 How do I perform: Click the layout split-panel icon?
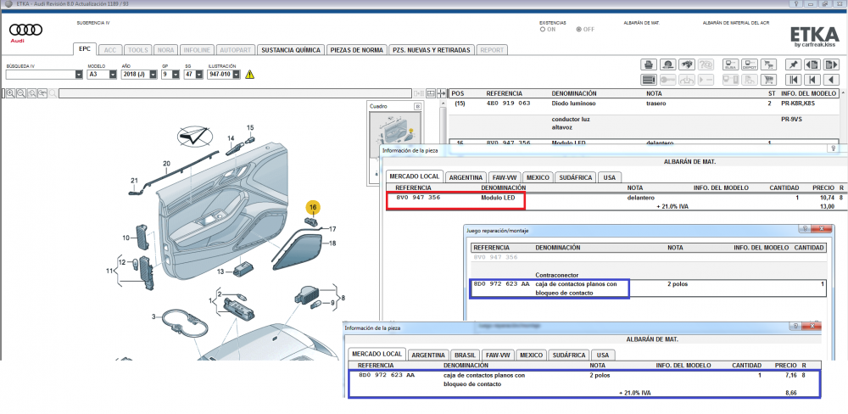coord(431,93)
